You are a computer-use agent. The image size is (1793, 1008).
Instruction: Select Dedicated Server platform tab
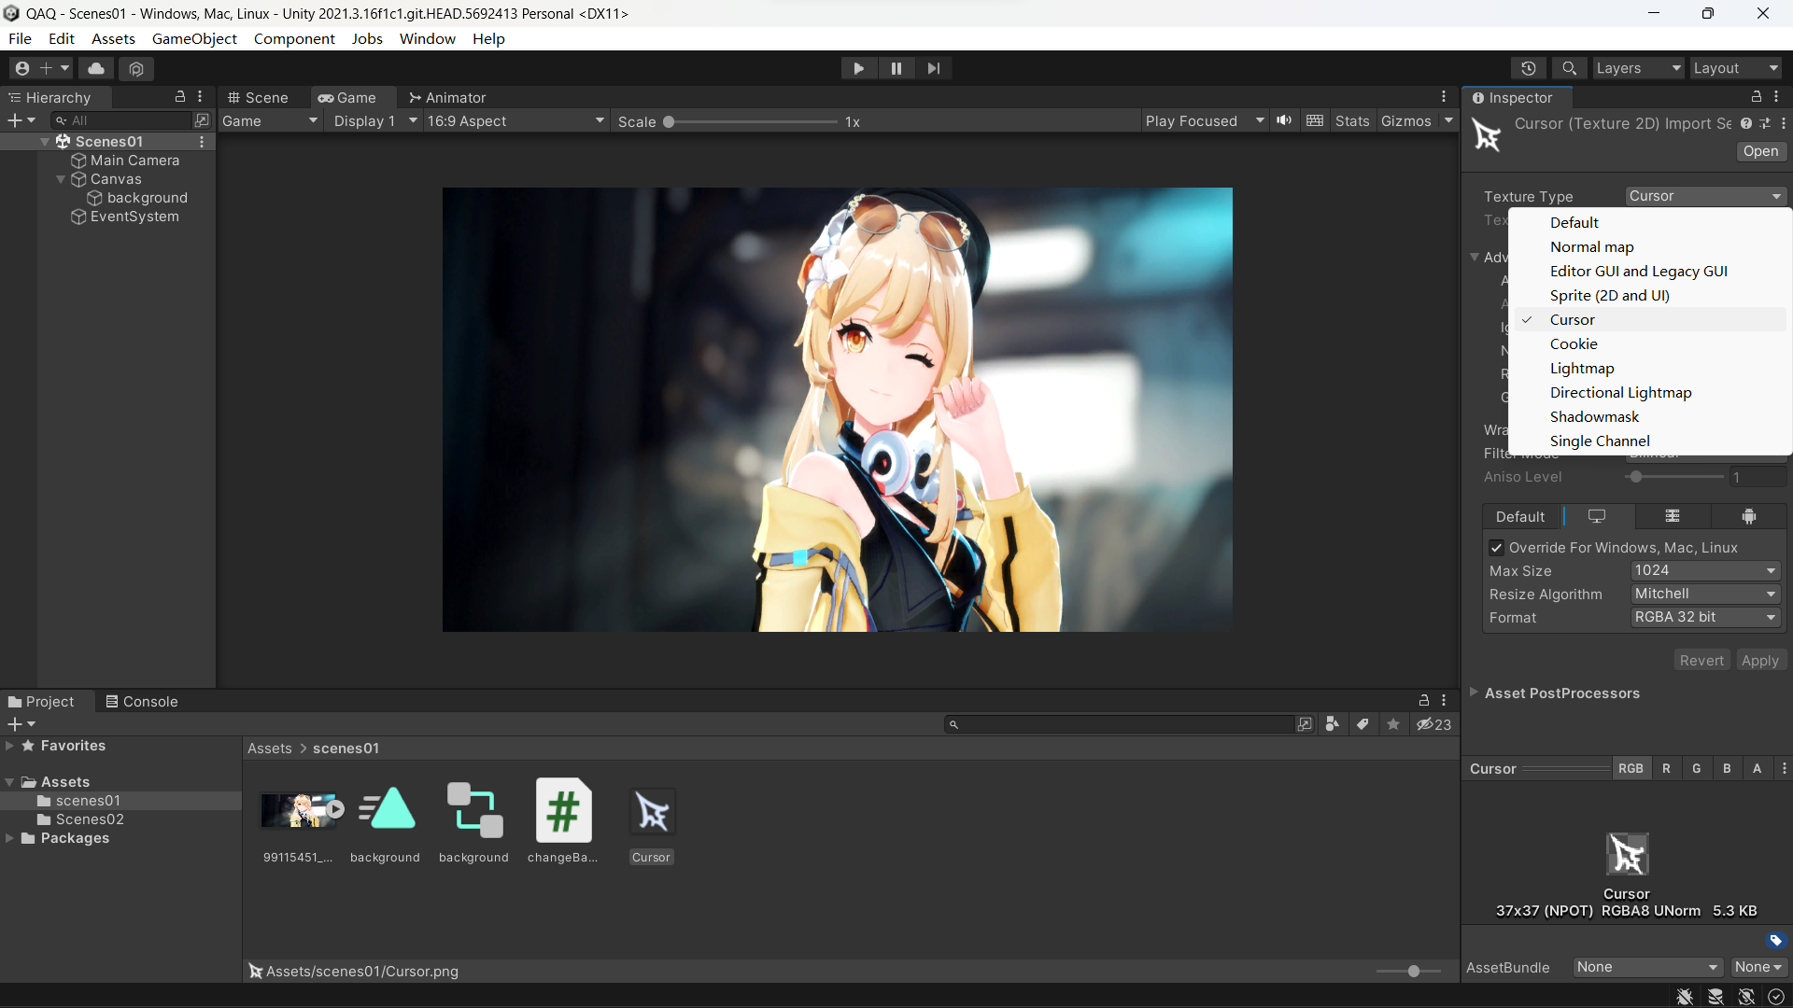click(x=1673, y=516)
